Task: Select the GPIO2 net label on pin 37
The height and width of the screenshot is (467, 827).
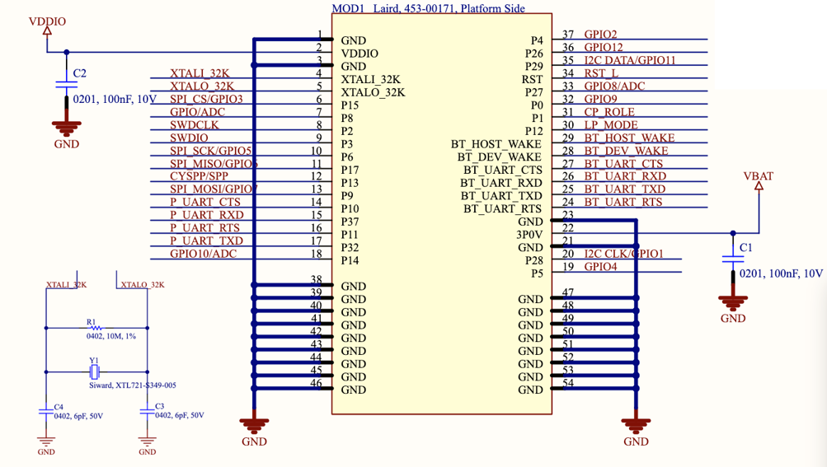Action: 600,35
